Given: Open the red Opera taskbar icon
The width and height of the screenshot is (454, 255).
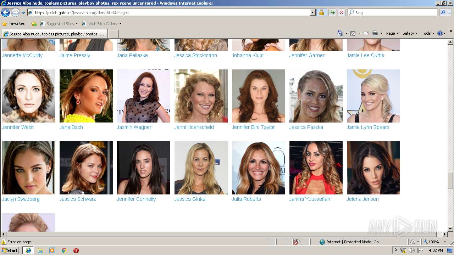Looking at the screenshot, I should click(x=76, y=250).
